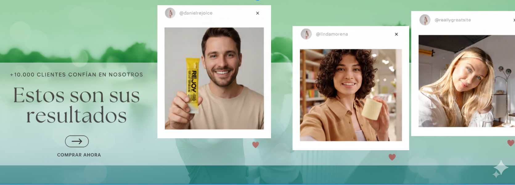Open the @danielrejoice username link

[x=196, y=13]
